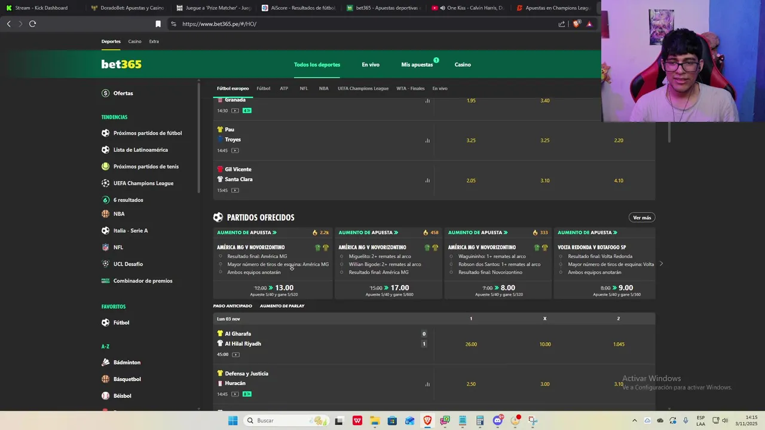Open Mis apuestas tab
This screenshot has width=765, height=430.
coord(417,64)
